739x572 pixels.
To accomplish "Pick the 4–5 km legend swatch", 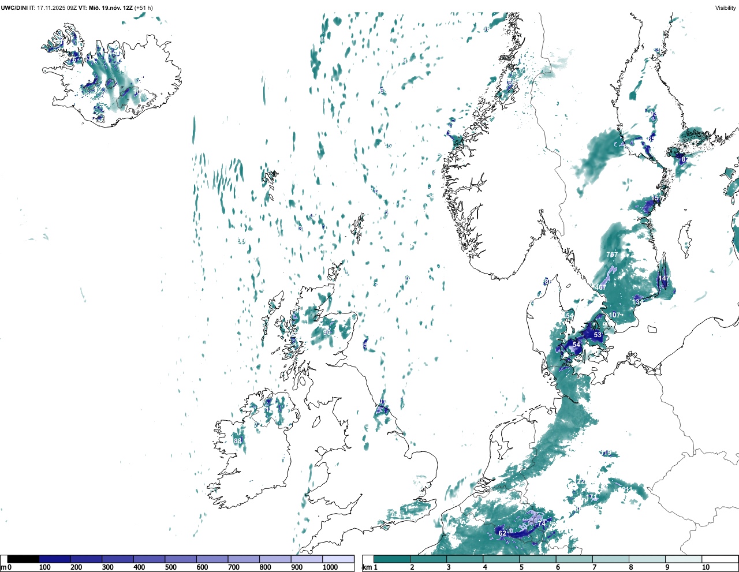I will 501,559.
